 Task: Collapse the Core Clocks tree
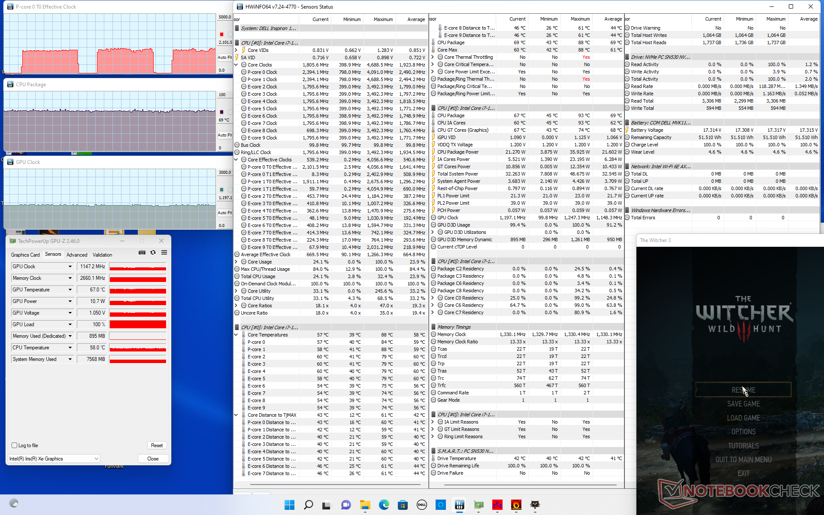click(x=236, y=65)
